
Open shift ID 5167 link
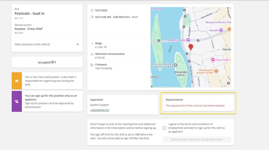click(x=20, y=18)
